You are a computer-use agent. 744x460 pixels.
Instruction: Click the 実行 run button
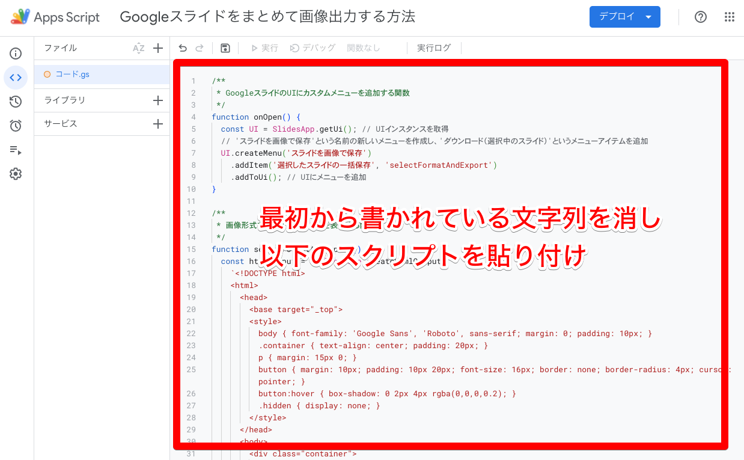264,48
